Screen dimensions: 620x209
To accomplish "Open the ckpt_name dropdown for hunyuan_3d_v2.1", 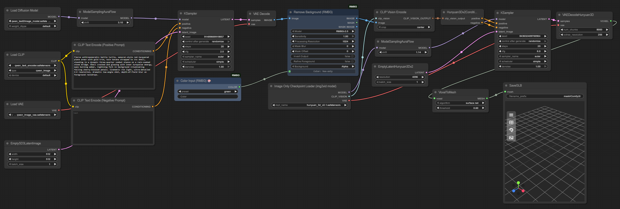I will tap(309, 105).
